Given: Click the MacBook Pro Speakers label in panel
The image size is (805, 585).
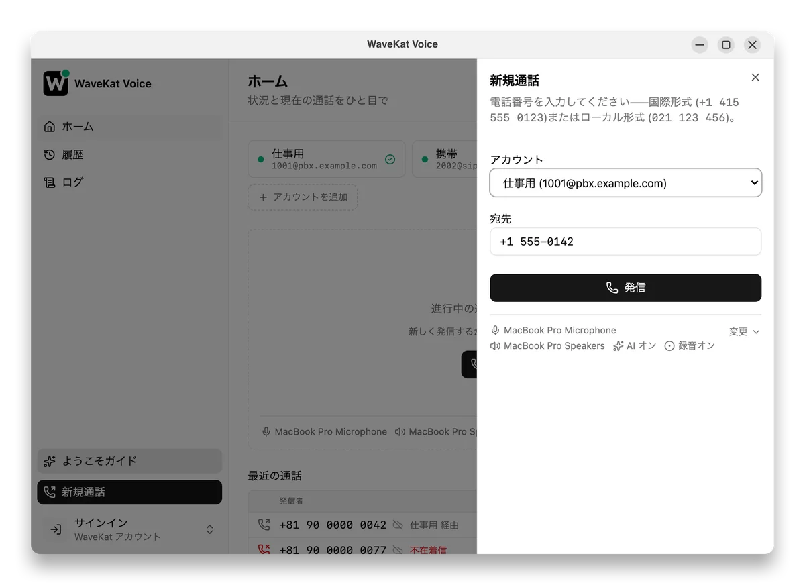Looking at the screenshot, I should [x=554, y=345].
